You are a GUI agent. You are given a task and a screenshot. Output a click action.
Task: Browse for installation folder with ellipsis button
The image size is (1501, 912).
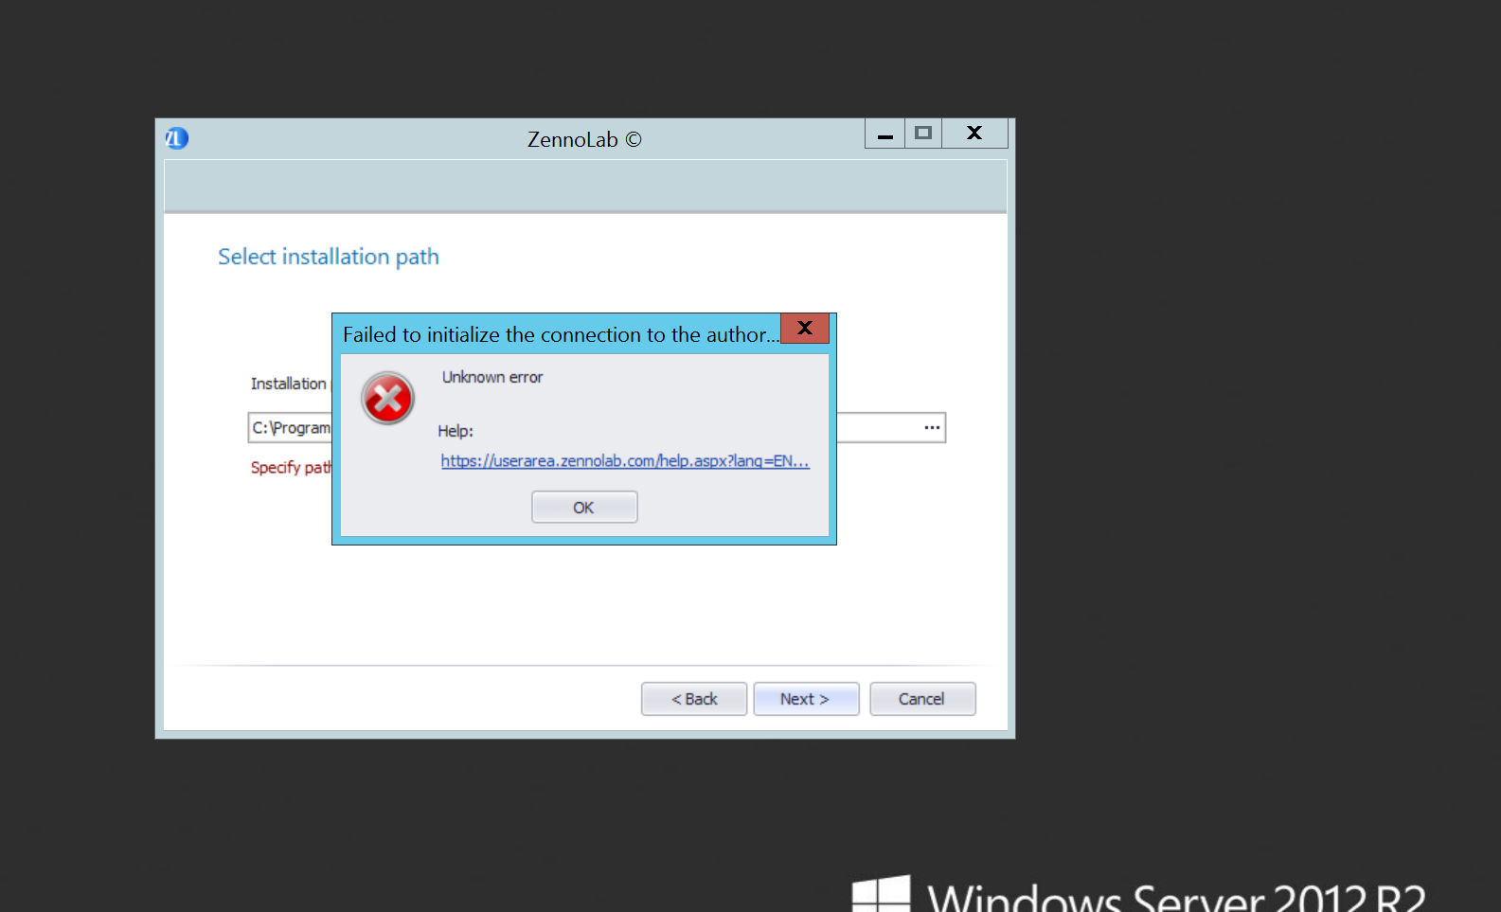pos(932,427)
